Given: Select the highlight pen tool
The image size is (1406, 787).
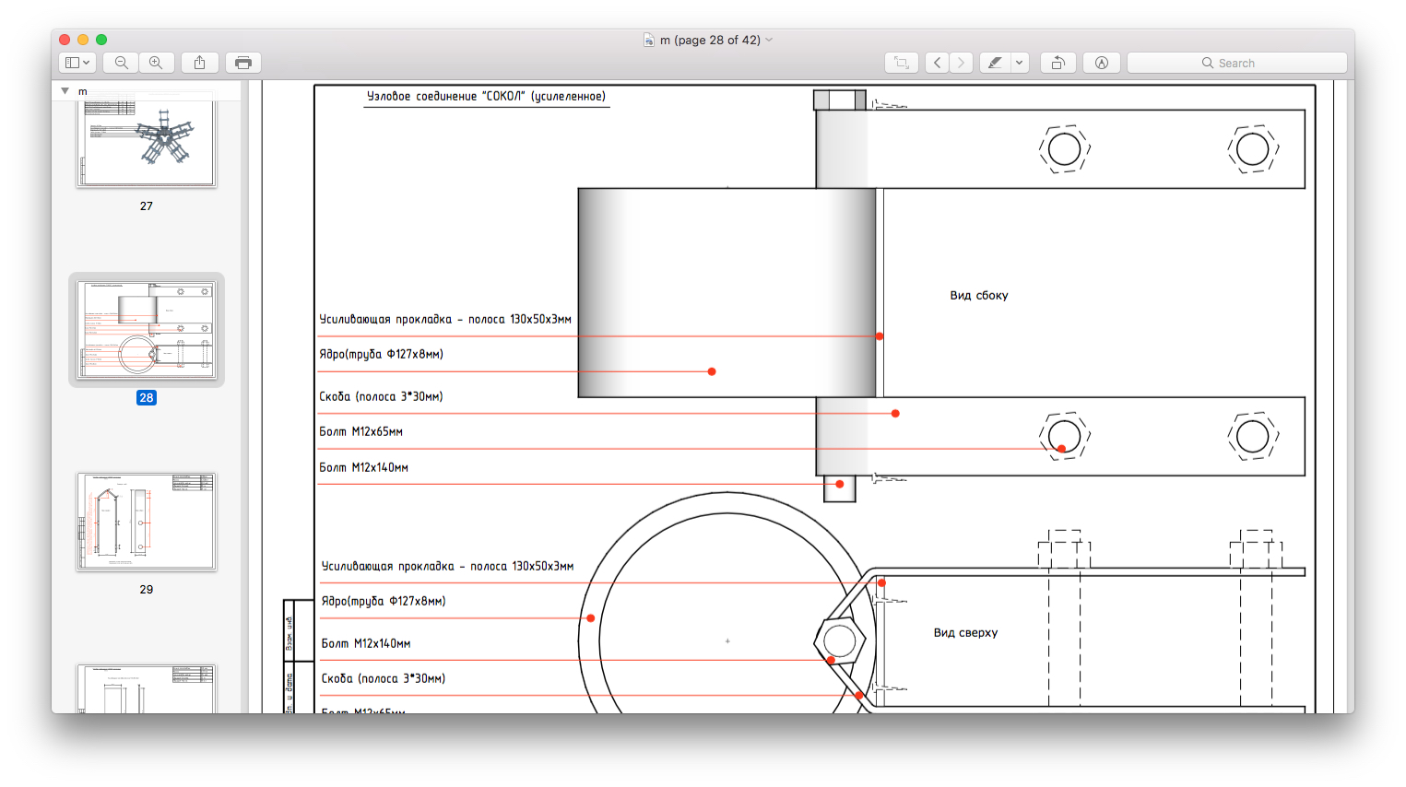Looking at the screenshot, I should coord(995,63).
